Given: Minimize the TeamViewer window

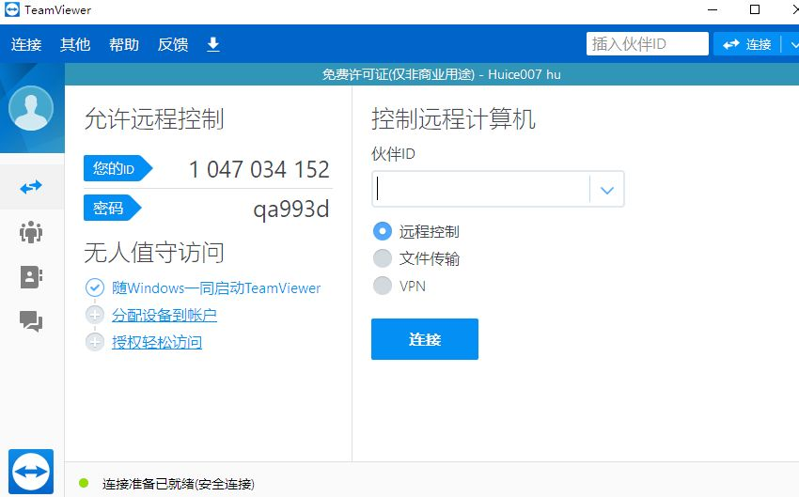Looking at the screenshot, I should [713, 9].
